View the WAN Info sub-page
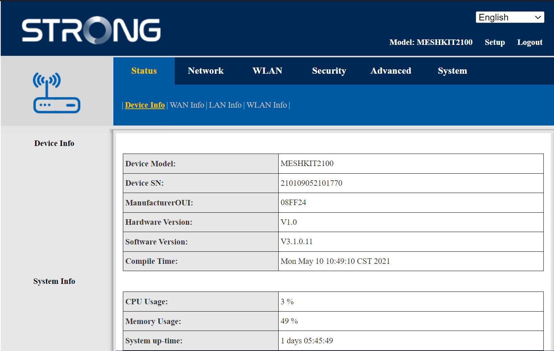 (187, 105)
